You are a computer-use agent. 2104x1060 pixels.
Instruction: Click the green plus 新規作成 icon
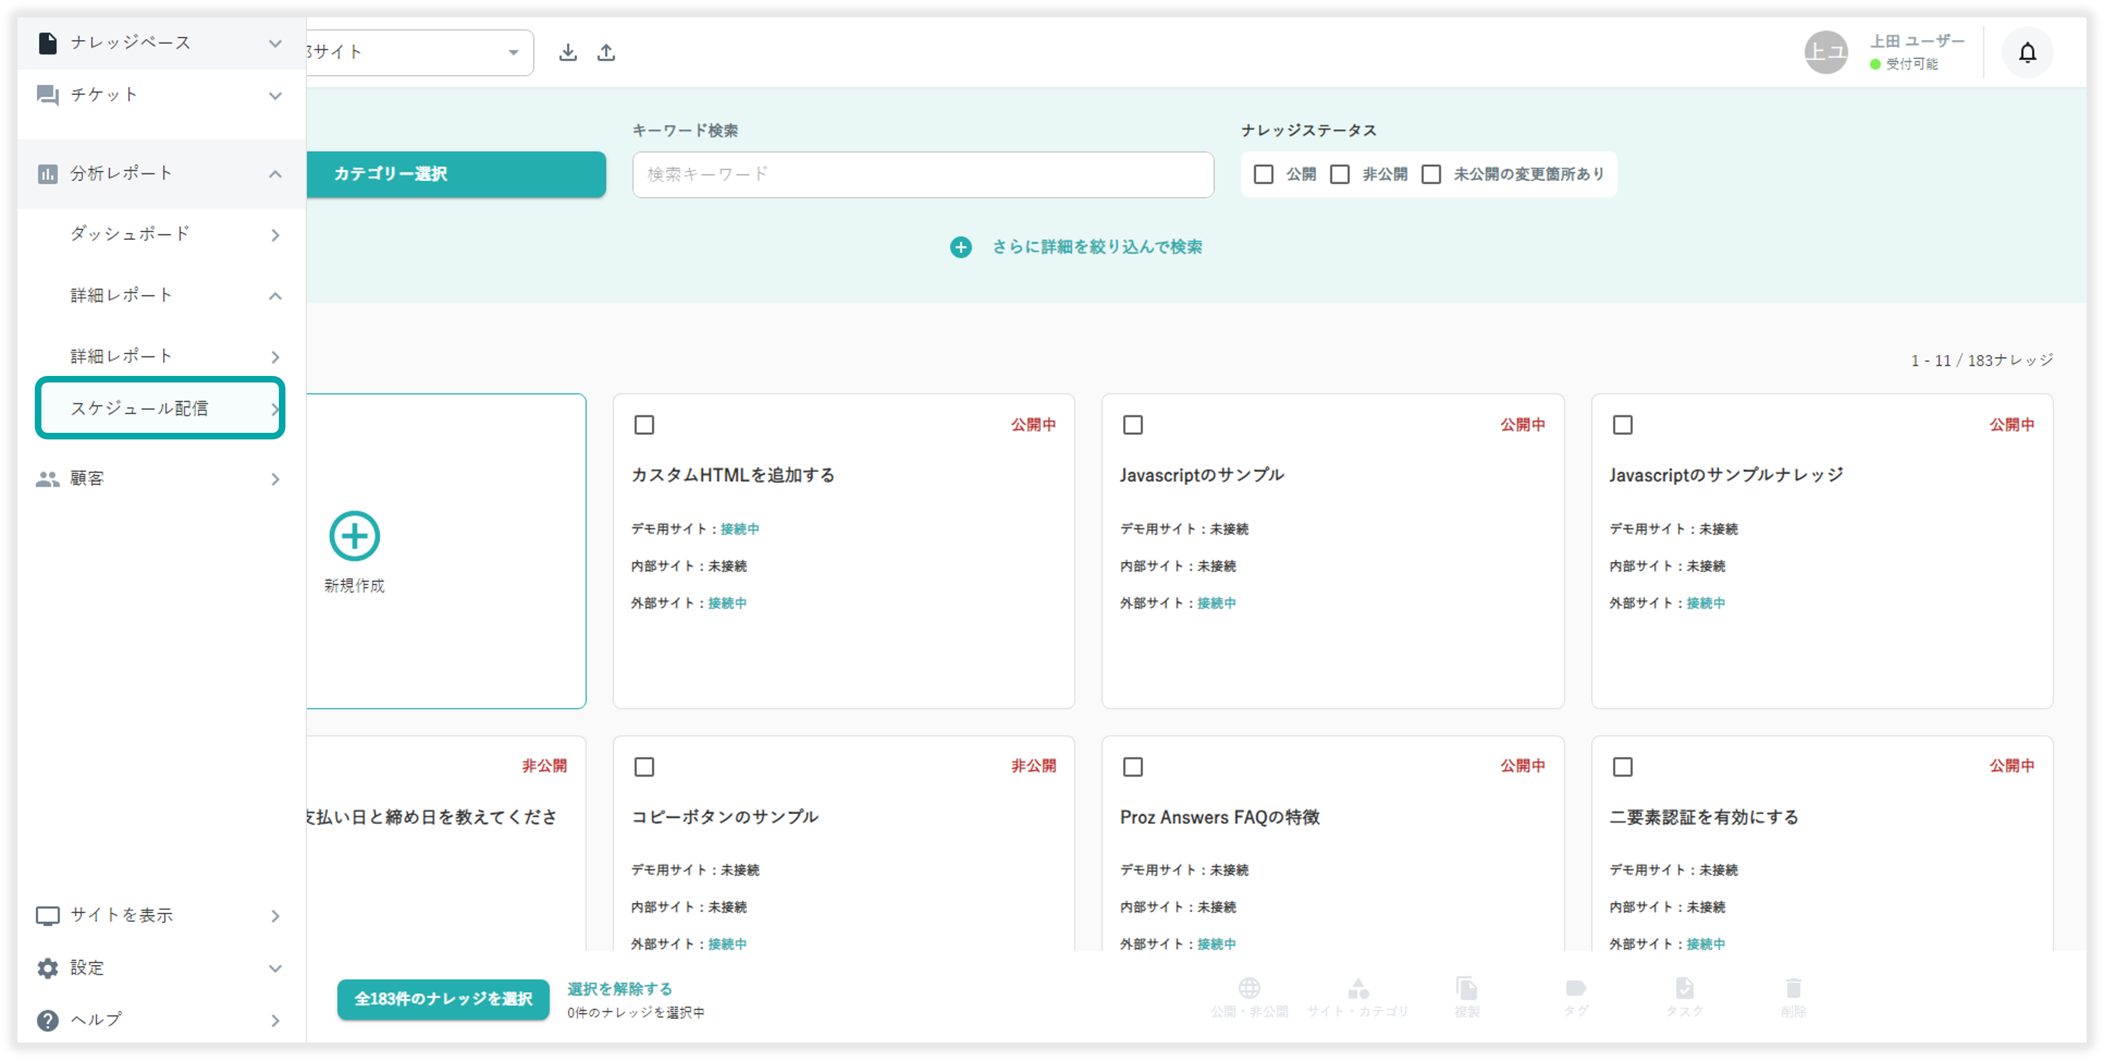355,536
